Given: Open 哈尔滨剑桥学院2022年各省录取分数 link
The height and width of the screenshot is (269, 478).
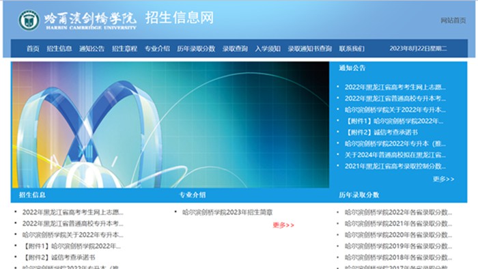Looking at the screenshot, I should click(x=398, y=212).
